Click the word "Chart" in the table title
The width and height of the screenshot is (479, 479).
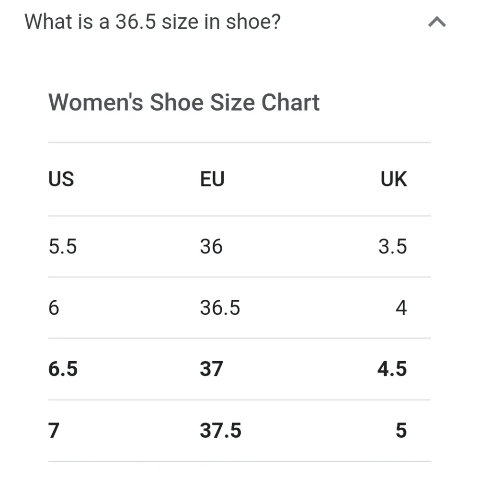point(291,103)
